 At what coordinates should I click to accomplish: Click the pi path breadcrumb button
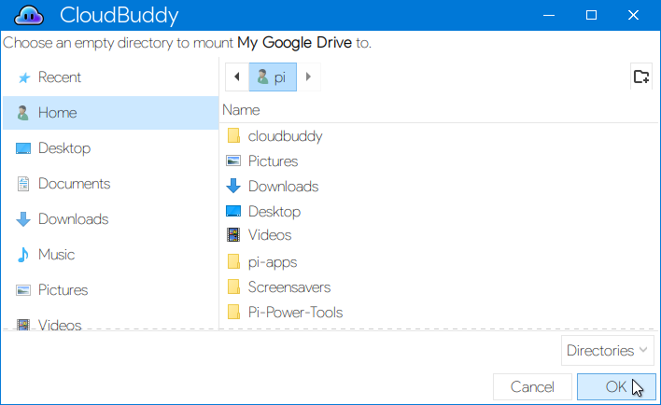click(273, 77)
